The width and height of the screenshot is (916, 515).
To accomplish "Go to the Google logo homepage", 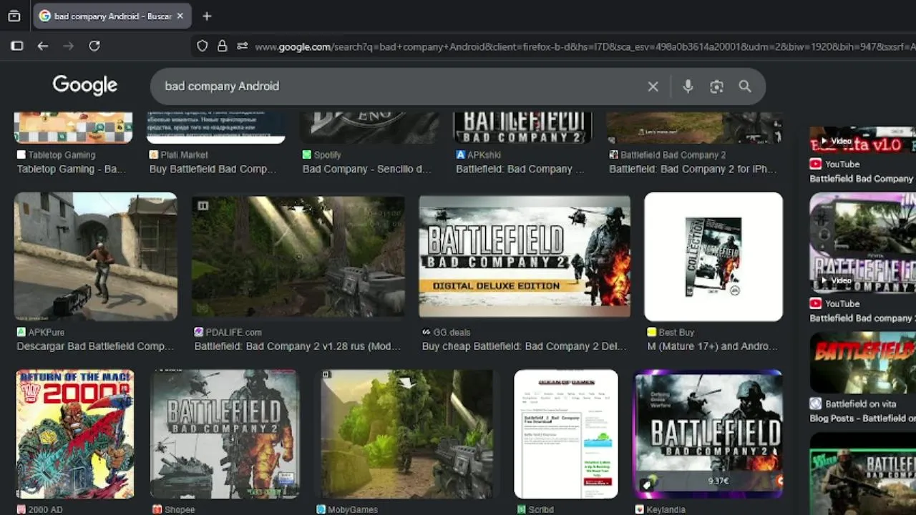I will tap(84, 85).
